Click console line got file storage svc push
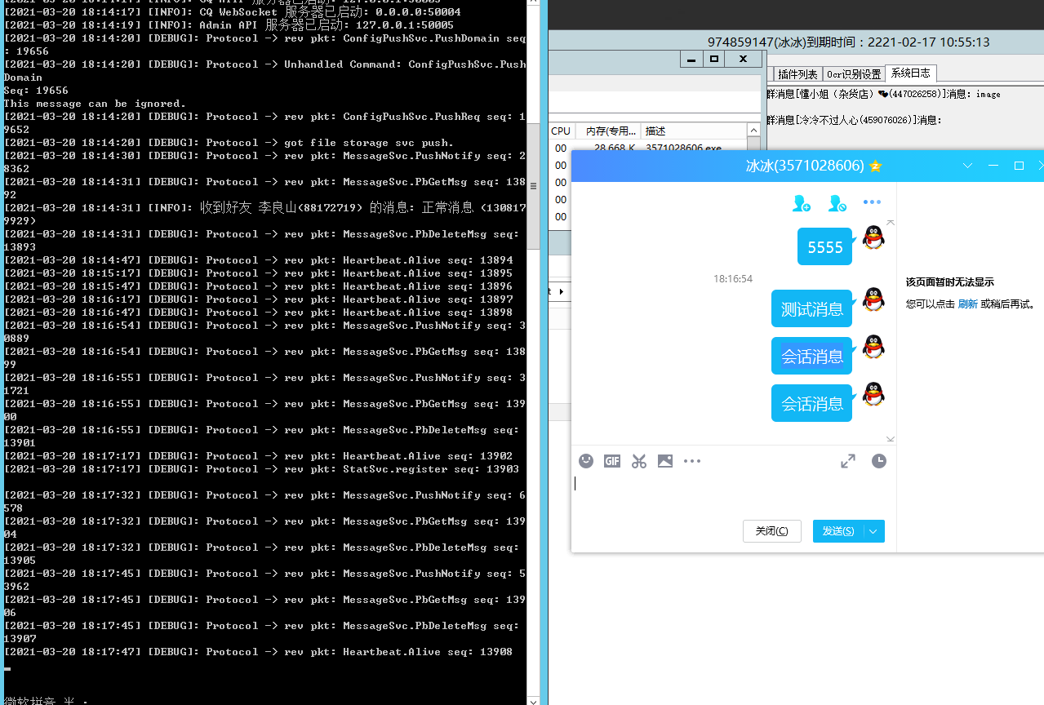The height and width of the screenshot is (705, 1044). coord(229,143)
